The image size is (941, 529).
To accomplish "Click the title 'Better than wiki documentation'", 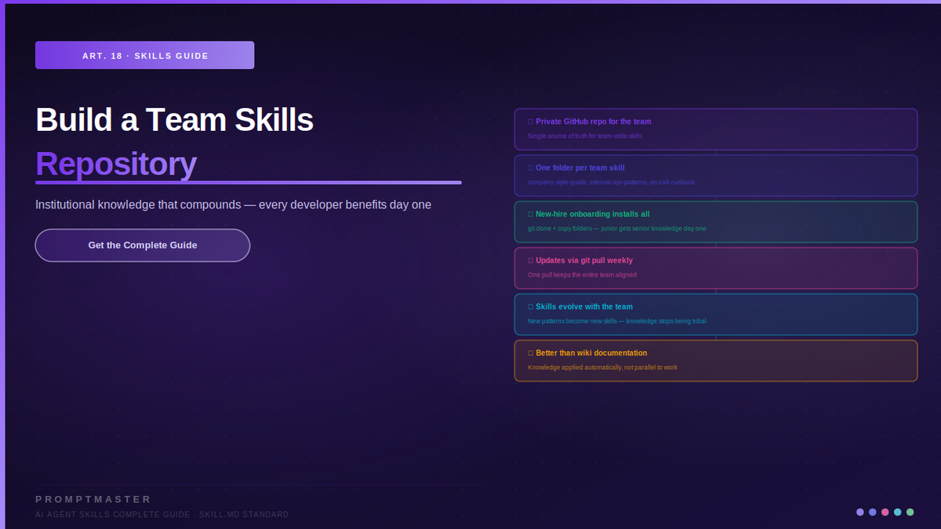I will tap(591, 353).
